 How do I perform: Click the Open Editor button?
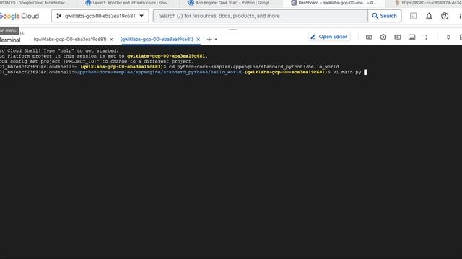329,37
